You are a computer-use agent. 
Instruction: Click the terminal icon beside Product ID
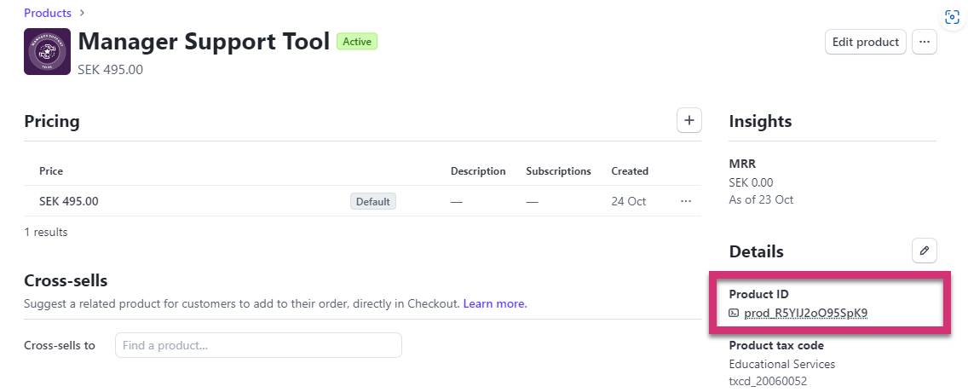[734, 313]
